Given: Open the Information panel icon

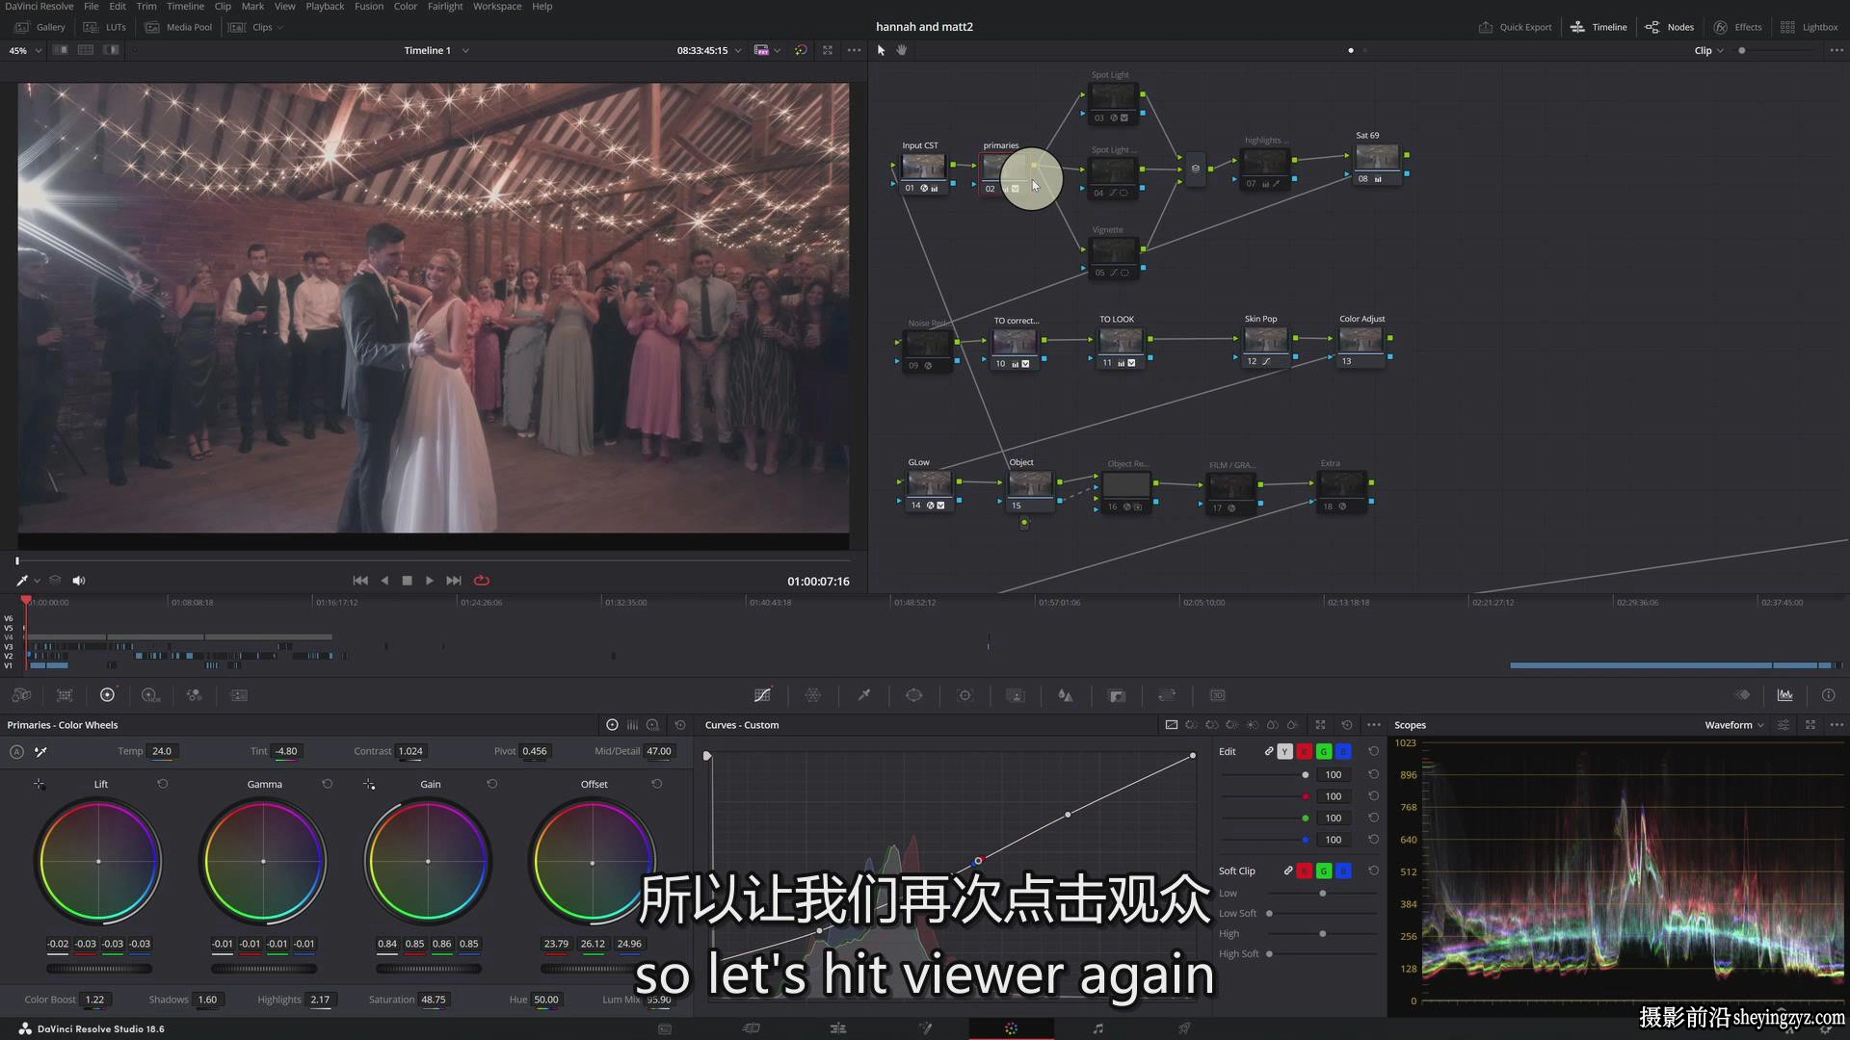Looking at the screenshot, I should (x=1828, y=695).
